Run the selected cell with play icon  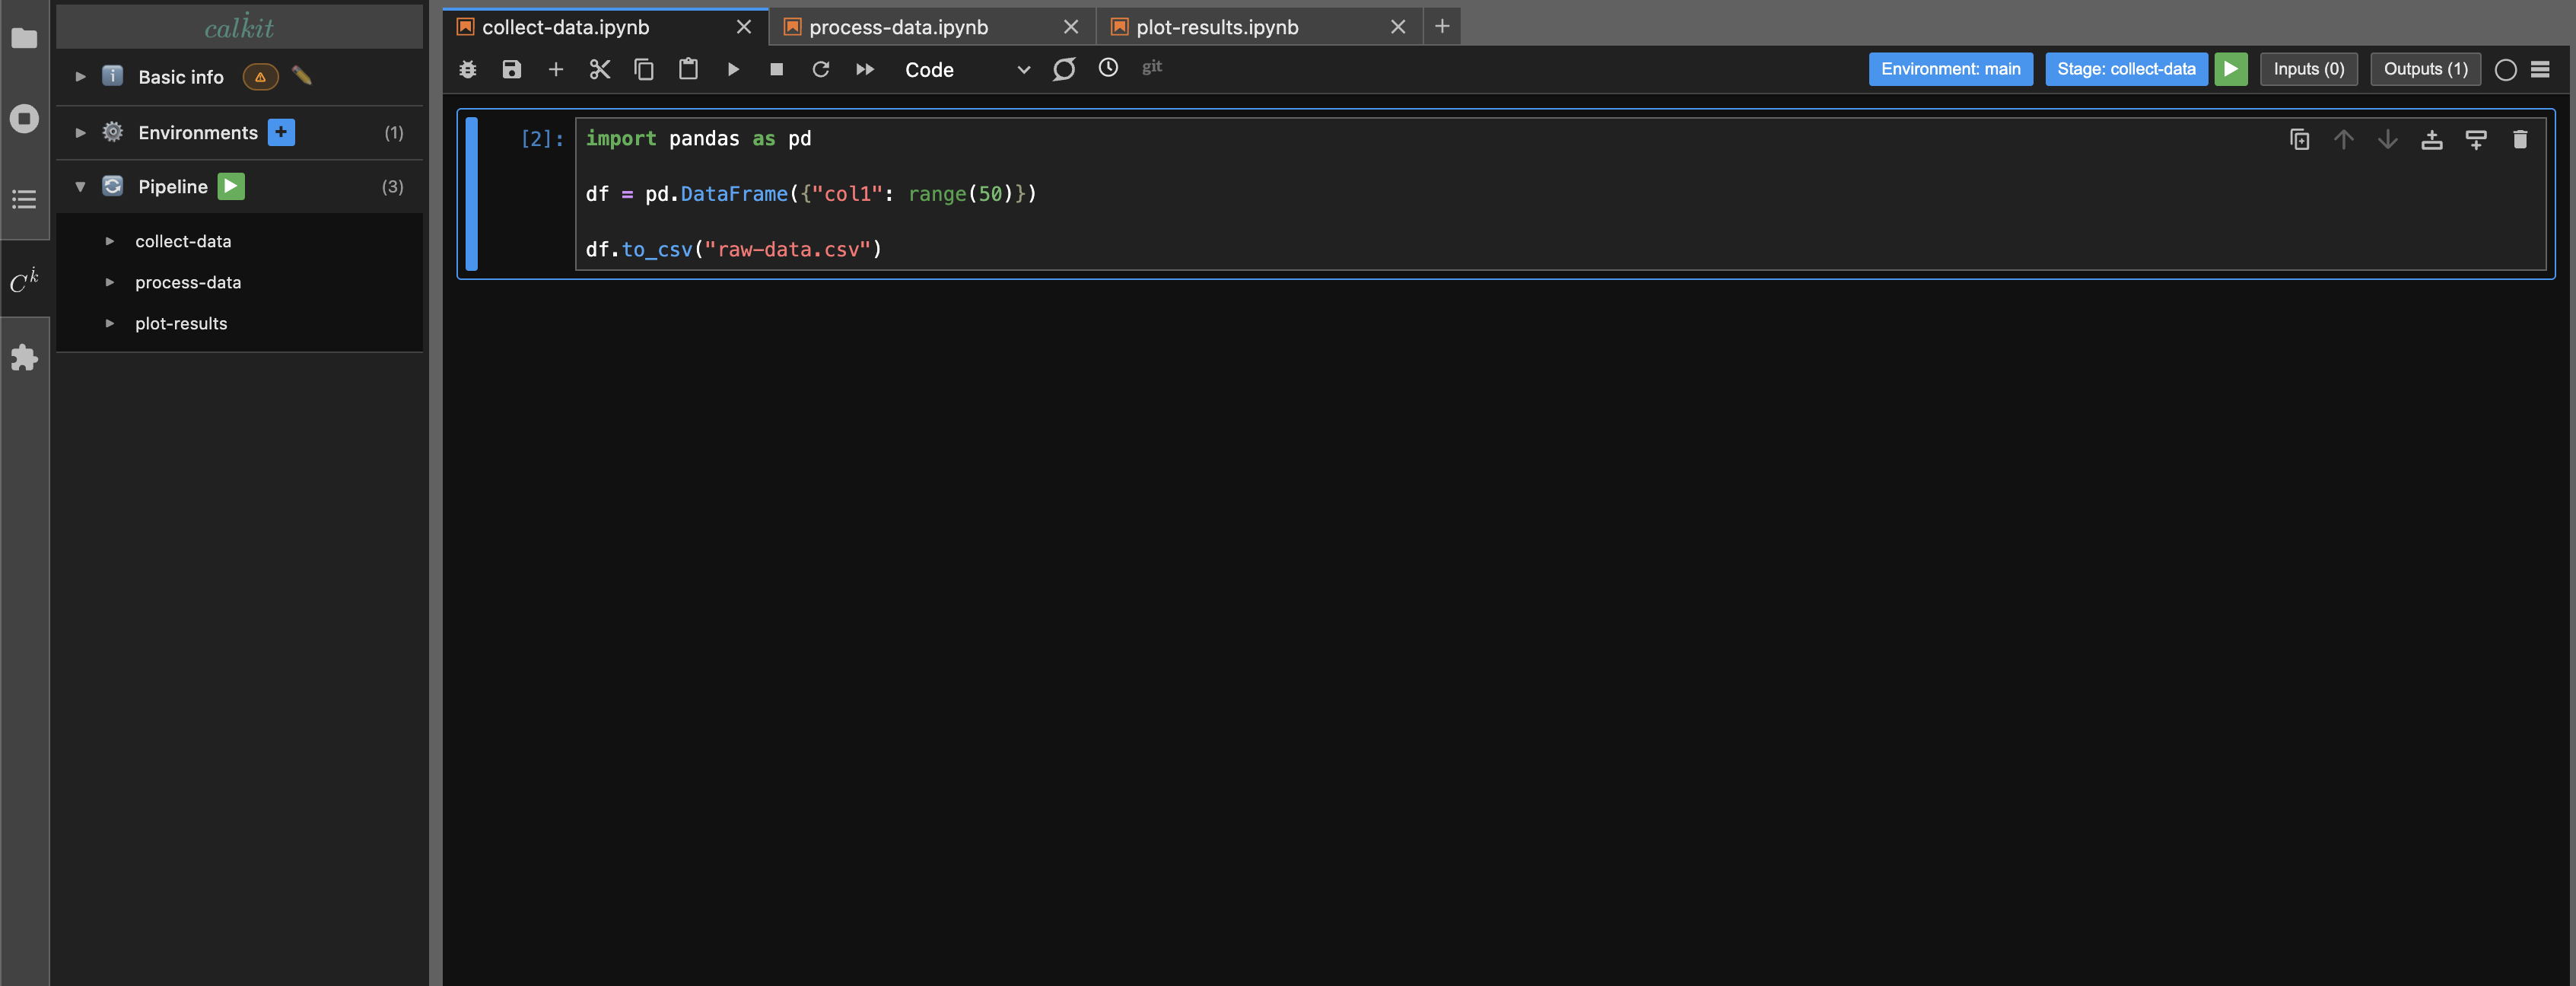coord(733,69)
